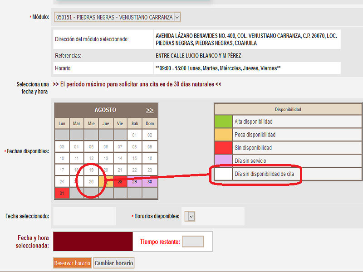
Task: Click date 26 in August calendar
Action: click(x=91, y=182)
